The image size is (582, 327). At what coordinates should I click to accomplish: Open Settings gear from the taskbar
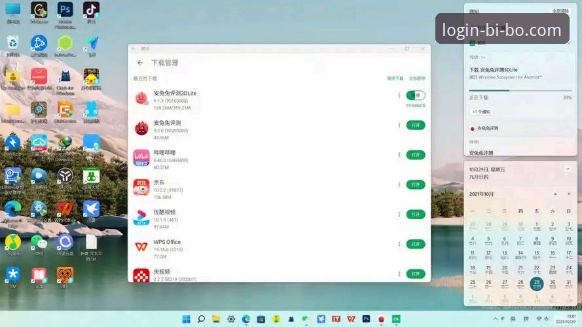click(x=231, y=319)
